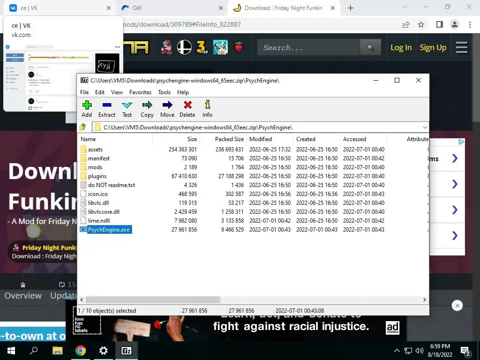Open Windows Start menu
The image size is (480, 360).
click(x=11, y=351)
